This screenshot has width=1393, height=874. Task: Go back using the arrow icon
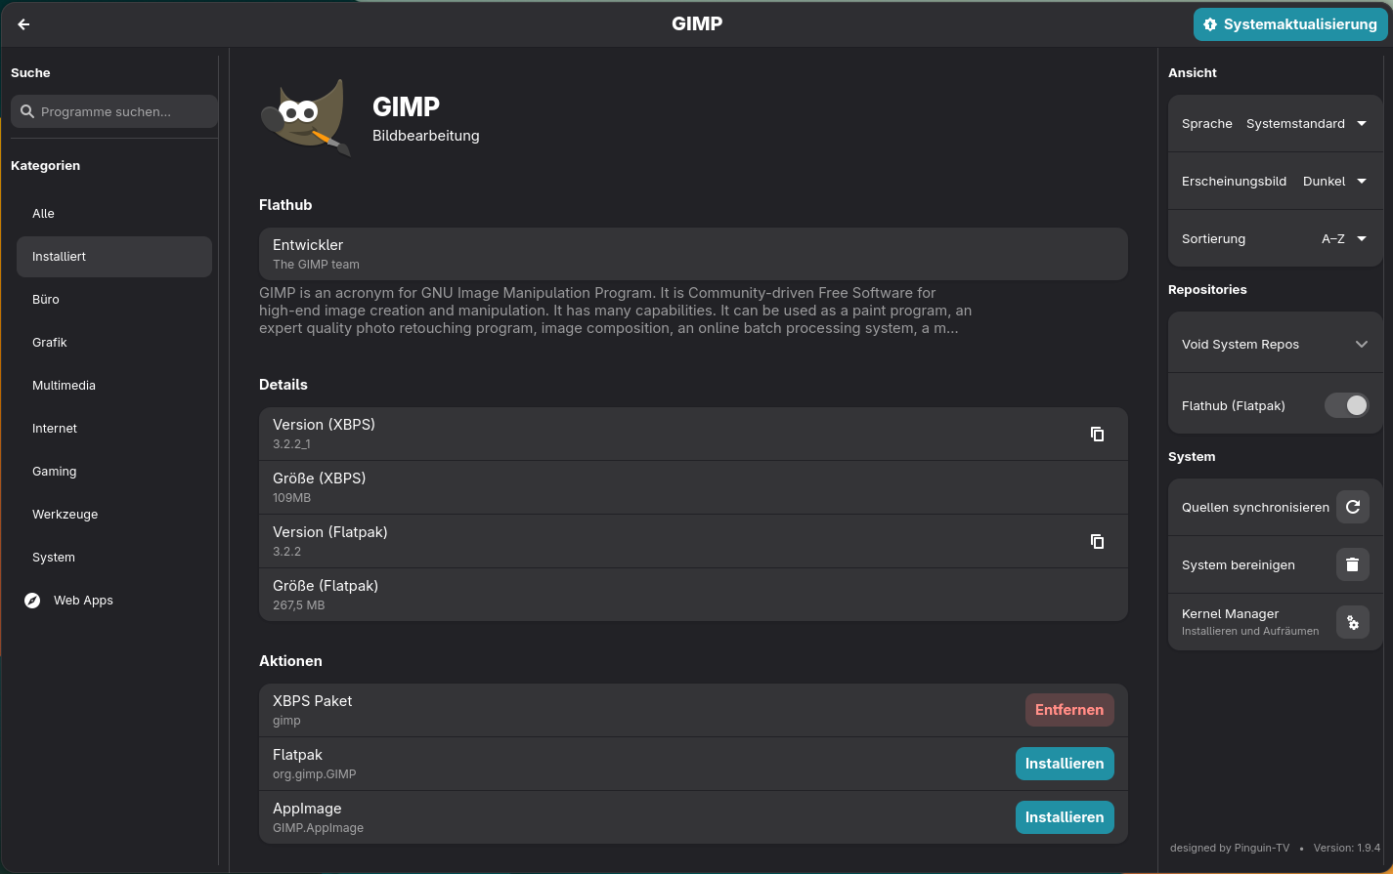click(24, 24)
